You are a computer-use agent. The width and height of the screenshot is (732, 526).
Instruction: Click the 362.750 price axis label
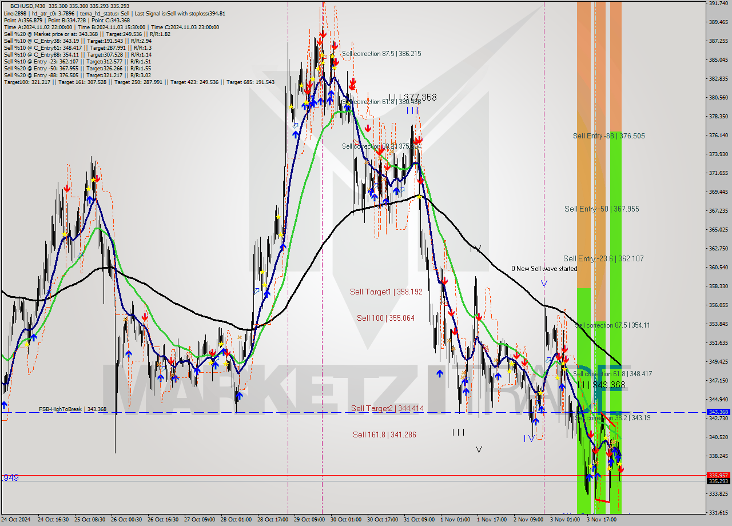pyautogui.click(x=718, y=249)
